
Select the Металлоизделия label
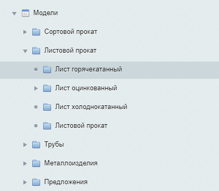coord(71,163)
